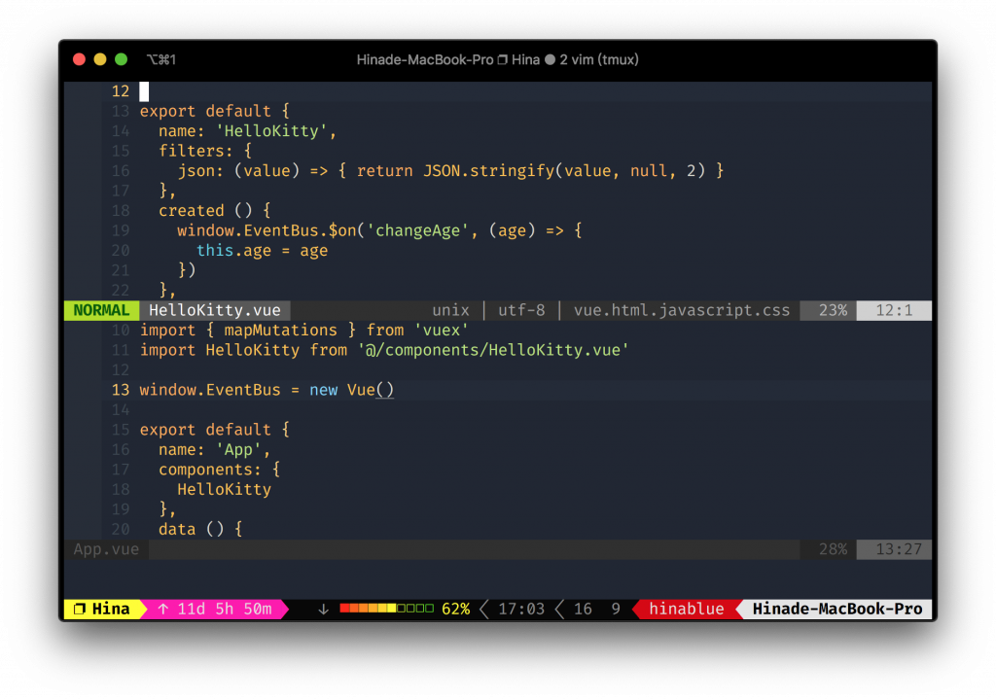The image size is (996, 699).
Task: Click the Hina session name in status bar
Action: pyautogui.click(x=111, y=609)
